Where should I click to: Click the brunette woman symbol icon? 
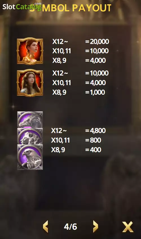[30, 83]
